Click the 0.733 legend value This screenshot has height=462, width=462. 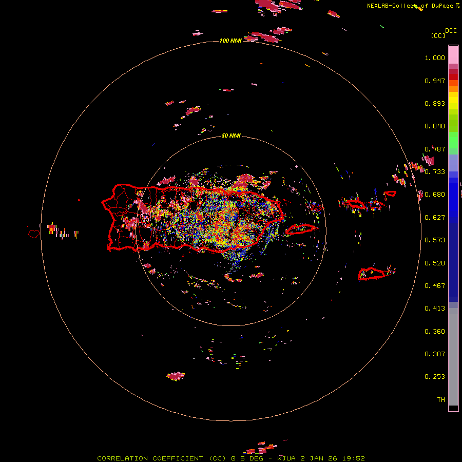click(x=435, y=172)
